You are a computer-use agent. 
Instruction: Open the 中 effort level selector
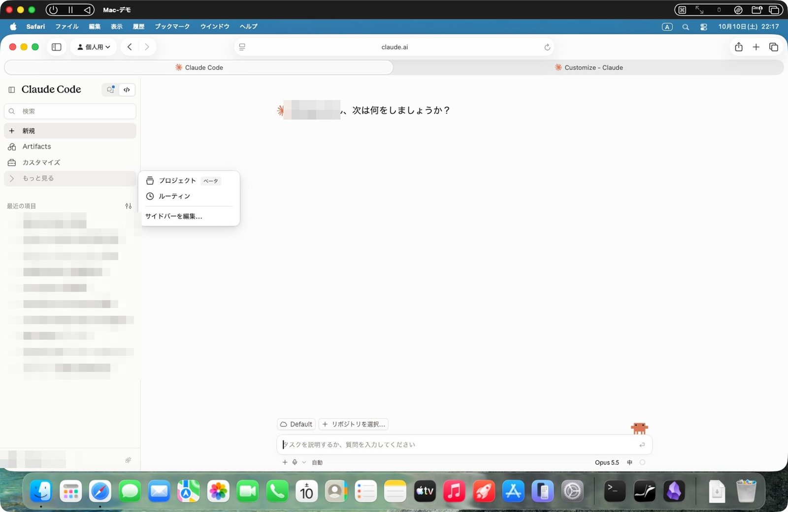pyautogui.click(x=629, y=462)
